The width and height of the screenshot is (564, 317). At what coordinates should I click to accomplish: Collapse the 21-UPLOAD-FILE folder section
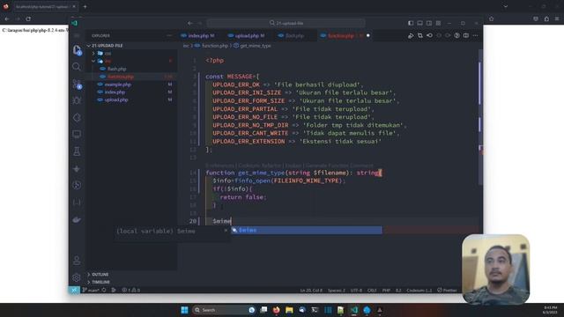click(x=108, y=46)
